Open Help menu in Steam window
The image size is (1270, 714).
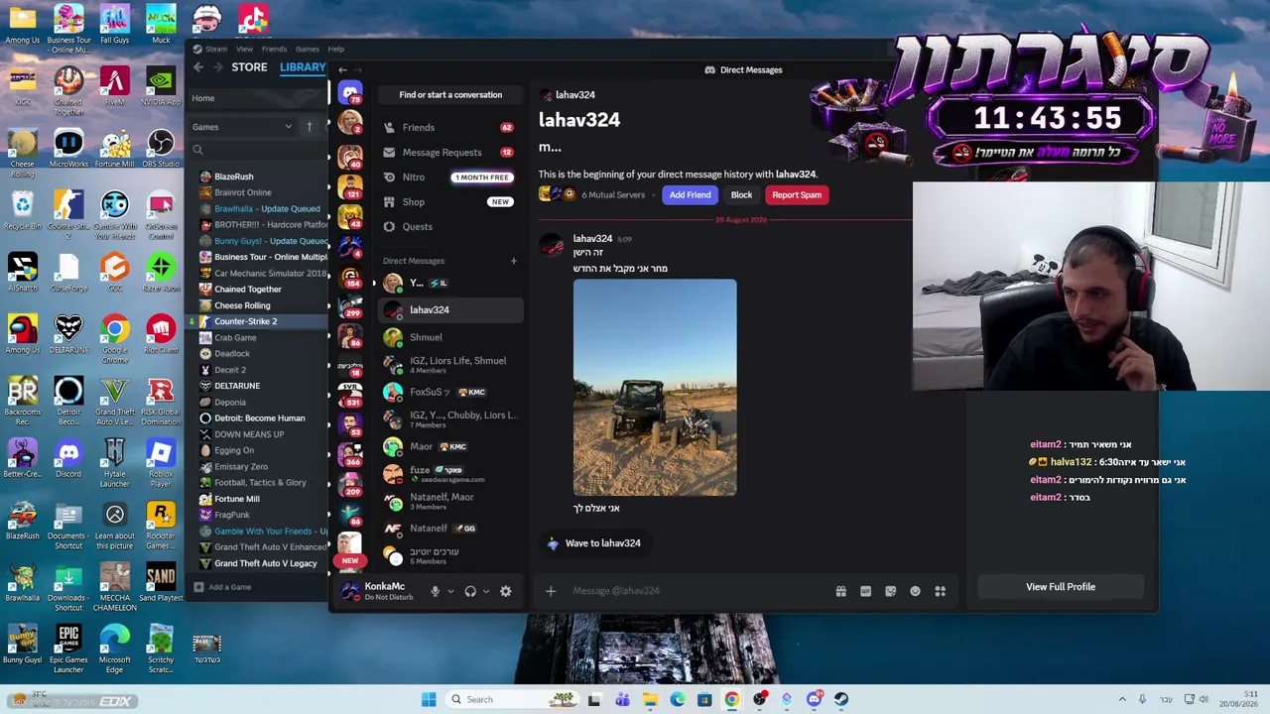(336, 49)
